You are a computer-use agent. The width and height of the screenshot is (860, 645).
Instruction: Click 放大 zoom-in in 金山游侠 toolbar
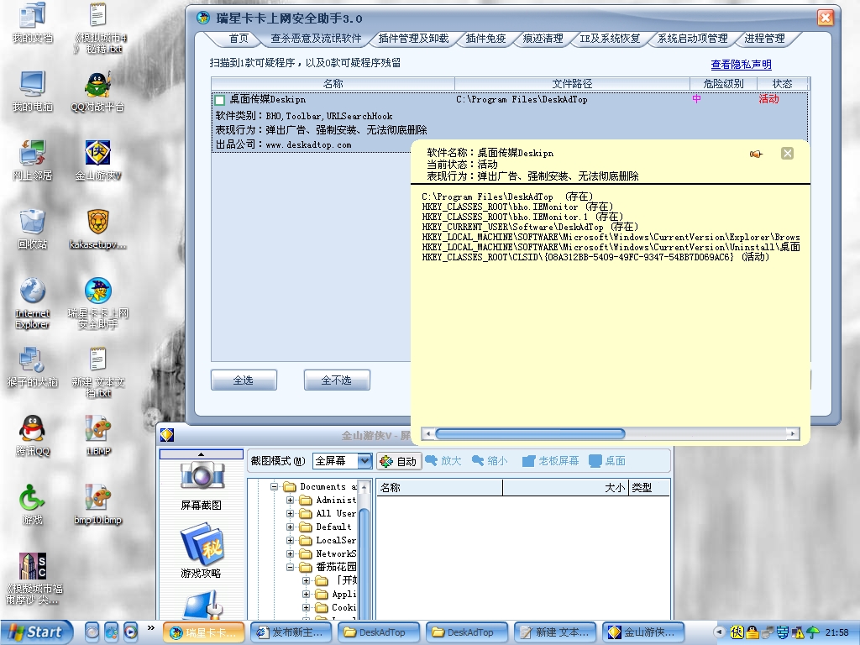pyautogui.click(x=443, y=461)
